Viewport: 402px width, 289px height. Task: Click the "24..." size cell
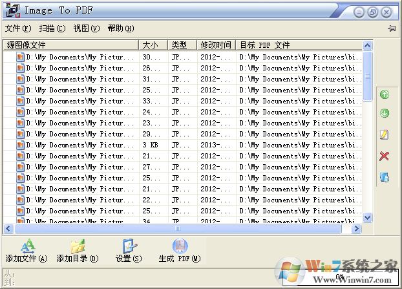154,112
